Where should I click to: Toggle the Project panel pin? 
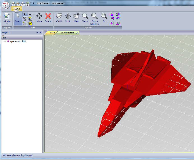(37, 33)
